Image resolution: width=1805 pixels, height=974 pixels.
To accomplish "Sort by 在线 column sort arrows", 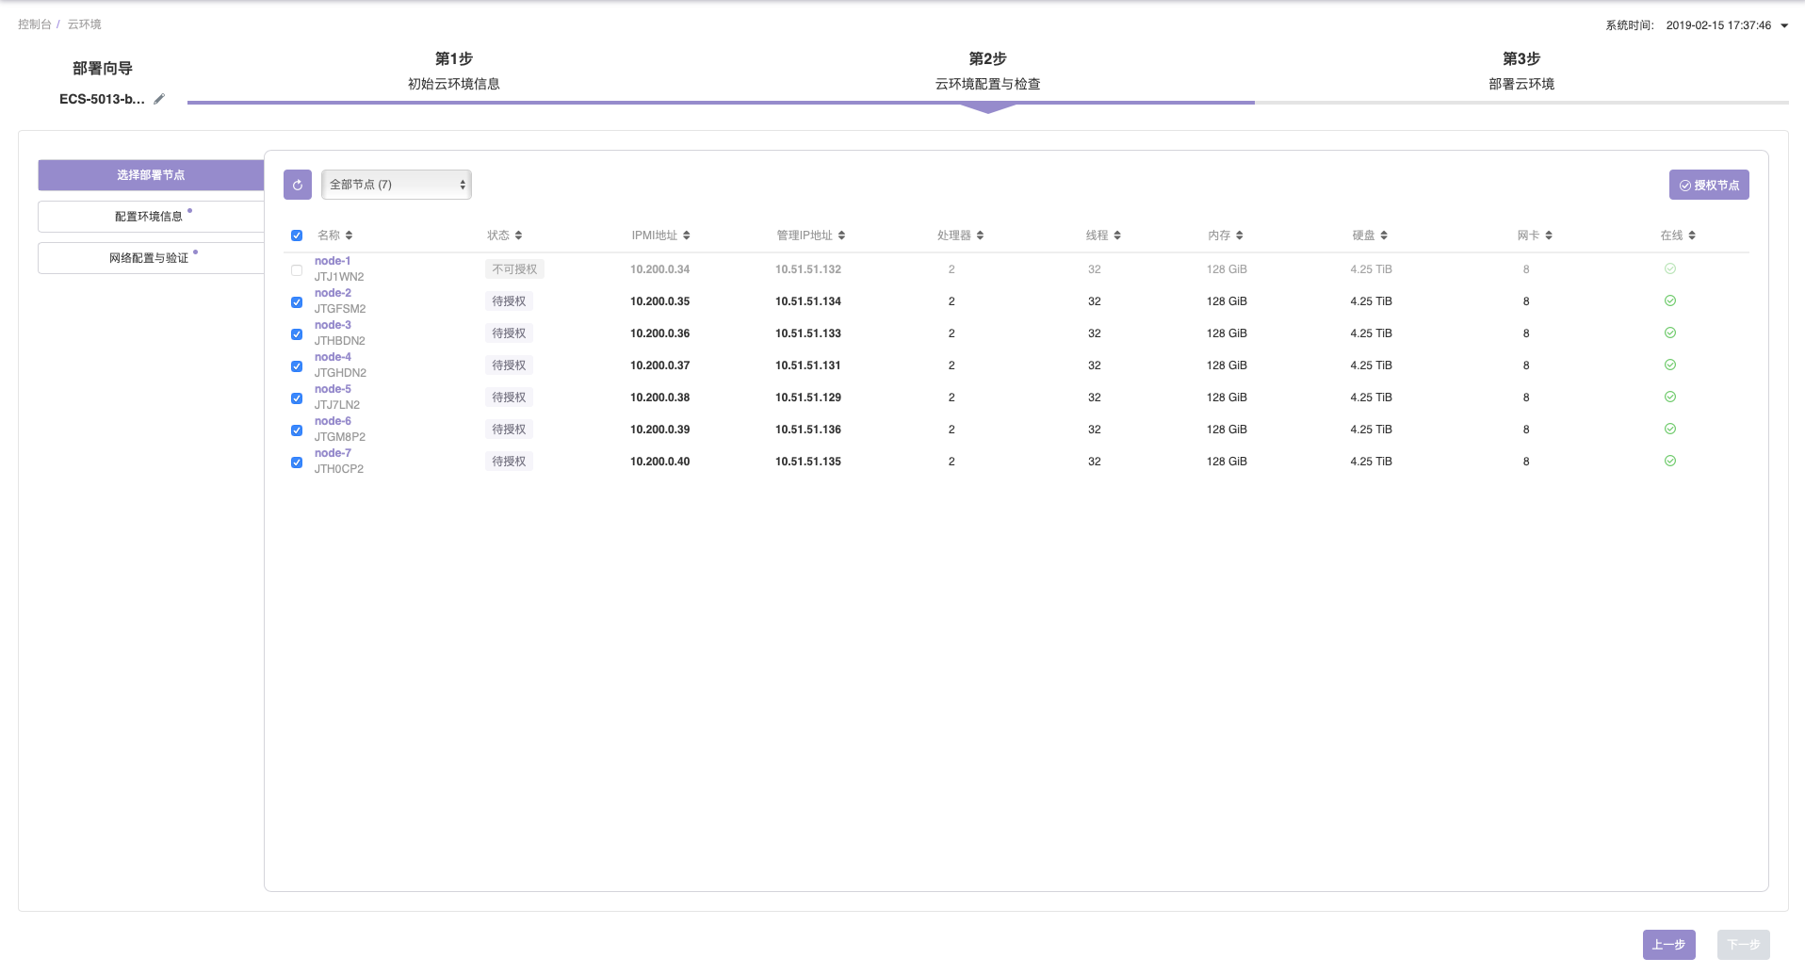I will pos(1692,235).
